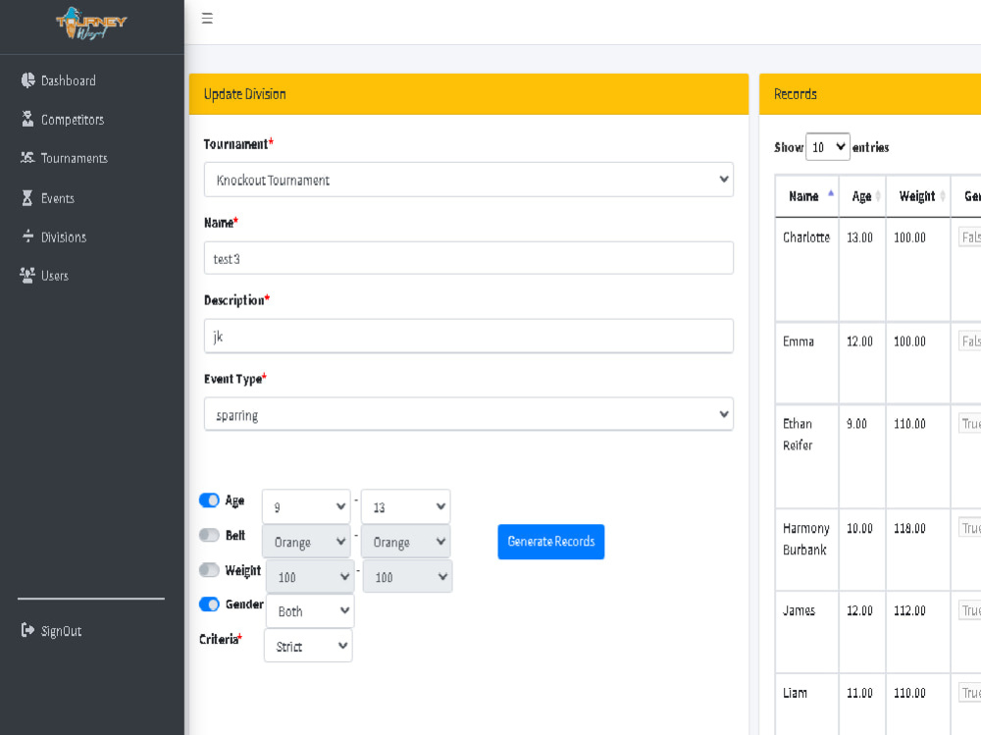The image size is (981, 735).
Task: Enable the Weight filter toggle
Action: 209,570
